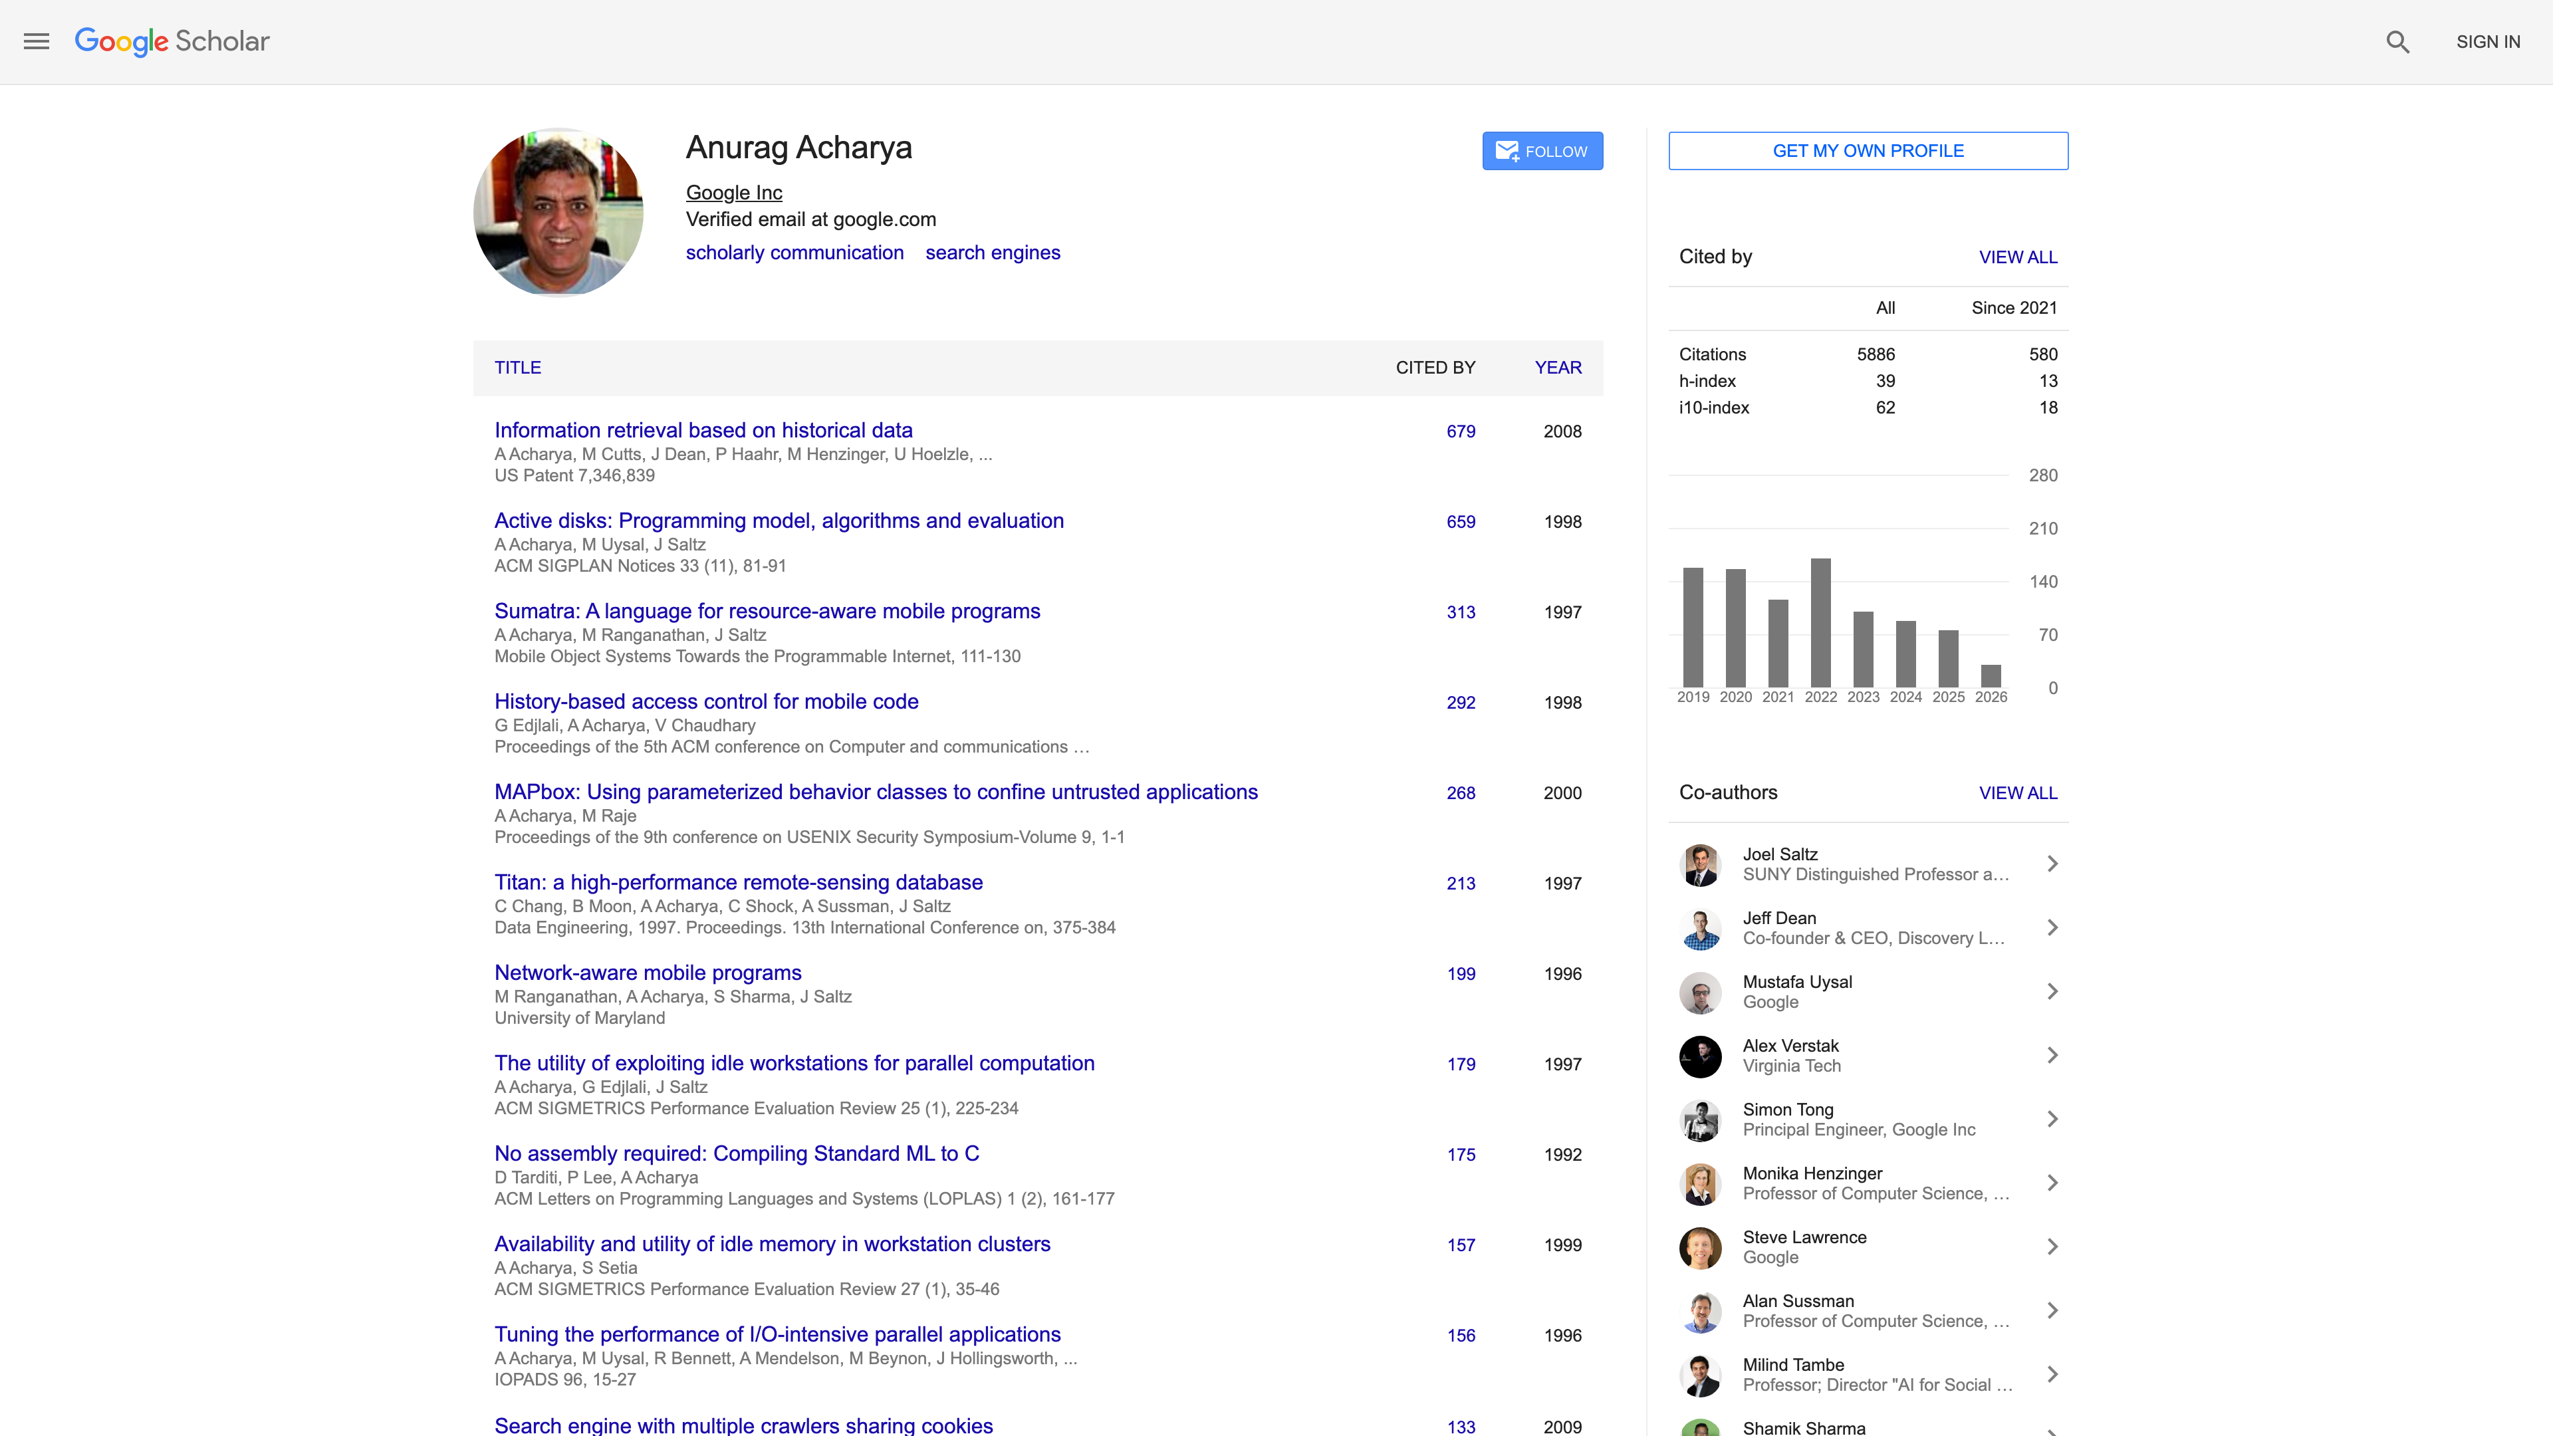2553x1436 pixels.
Task: Click the 2022 citations bar in chart
Action: tap(1820, 622)
